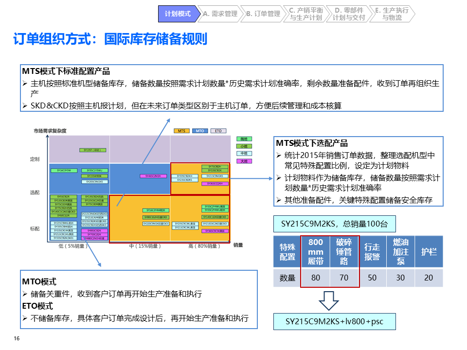467x350 pixels.
Task: Select the quantity cell showing 80
Action: pos(316,278)
